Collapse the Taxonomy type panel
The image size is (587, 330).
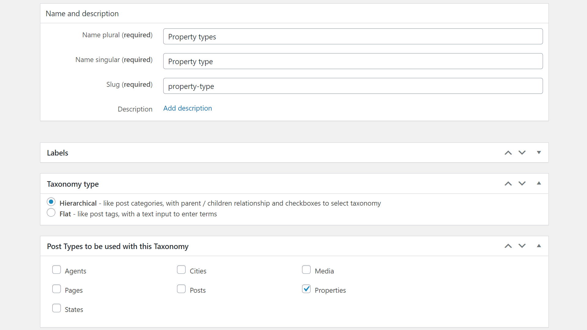click(x=539, y=183)
